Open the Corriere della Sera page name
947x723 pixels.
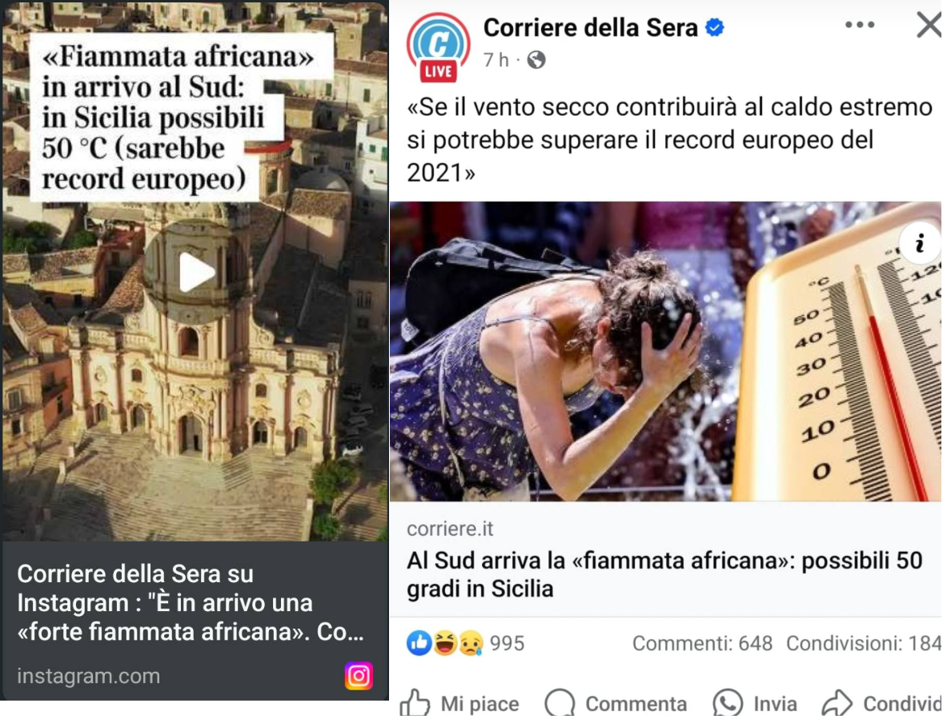click(x=590, y=28)
